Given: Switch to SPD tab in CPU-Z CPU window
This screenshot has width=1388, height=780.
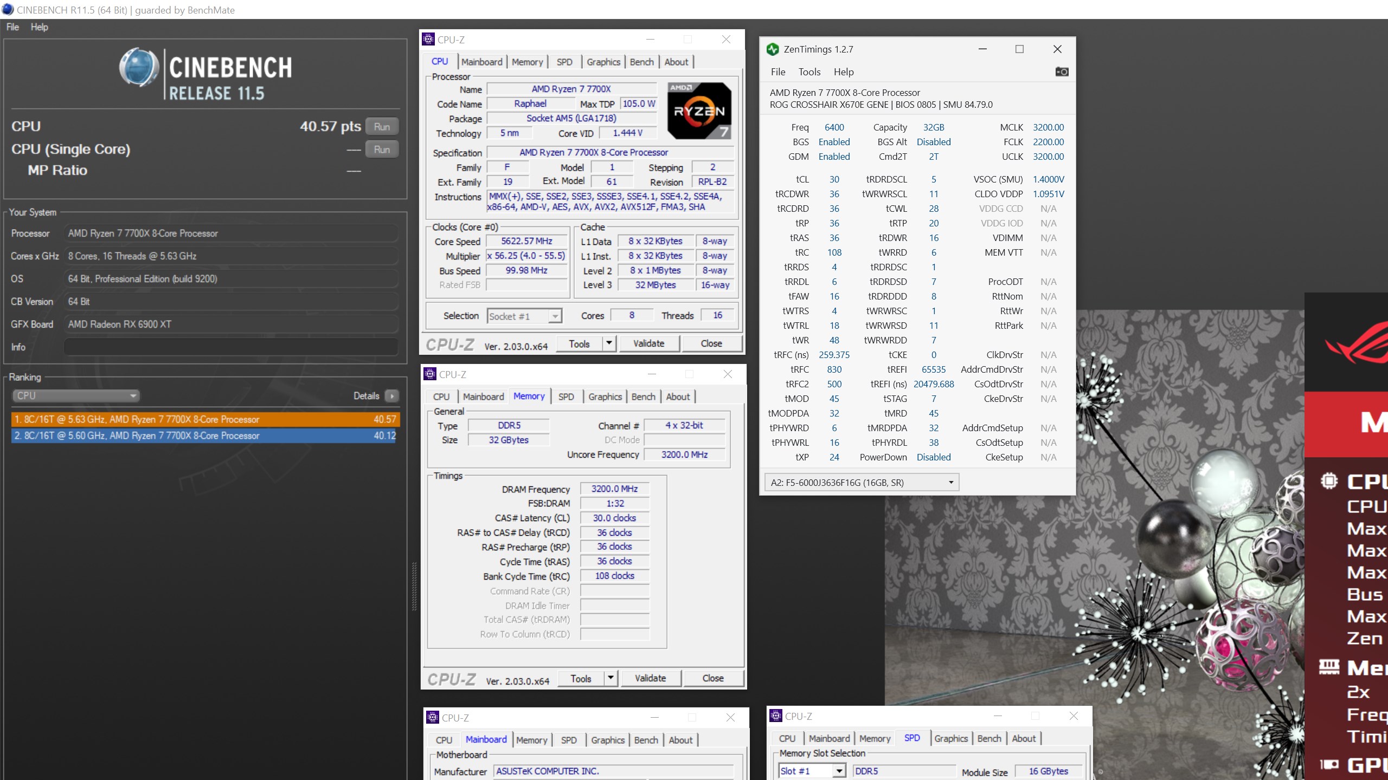Looking at the screenshot, I should pos(564,62).
